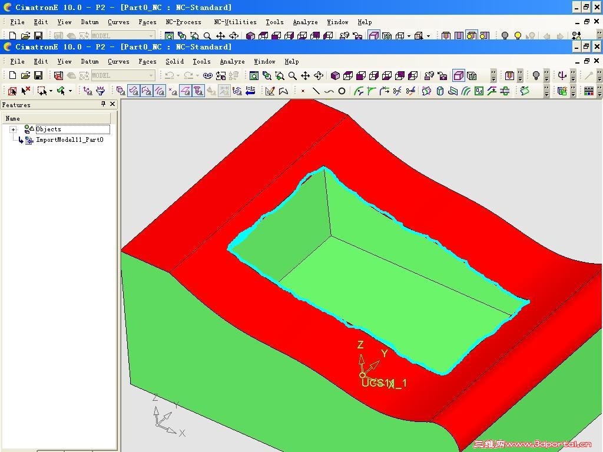603x452 pixels.
Task: Open NC-Utilities menu in back window
Action: 236,22
